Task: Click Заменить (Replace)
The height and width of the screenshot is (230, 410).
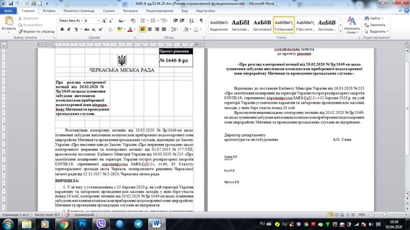Action: pos(375,25)
